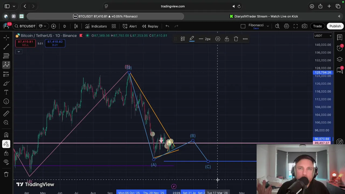Click the red flag symbol marker

coord(81,36)
